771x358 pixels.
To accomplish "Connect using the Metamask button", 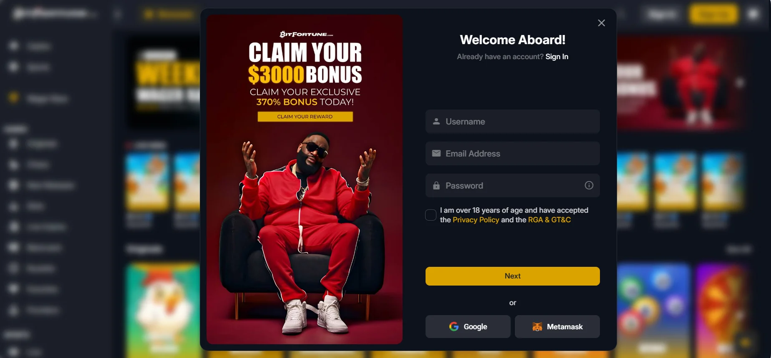I will pos(557,326).
